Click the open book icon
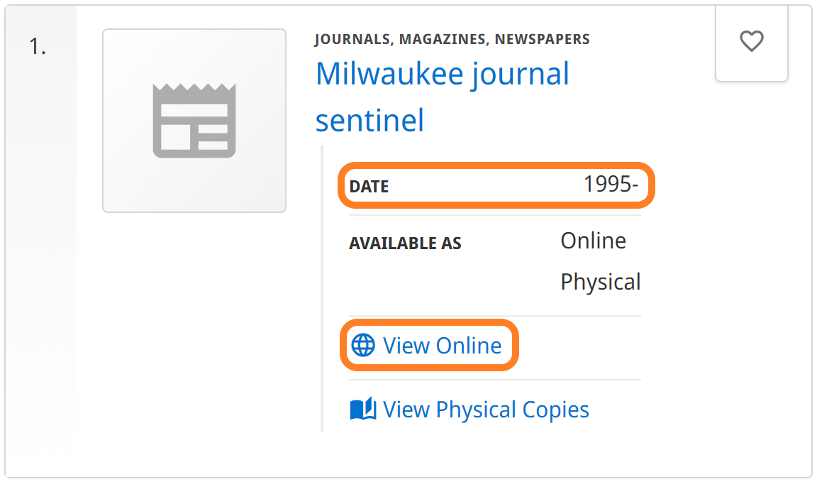The image size is (817, 482). click(363, 410)
